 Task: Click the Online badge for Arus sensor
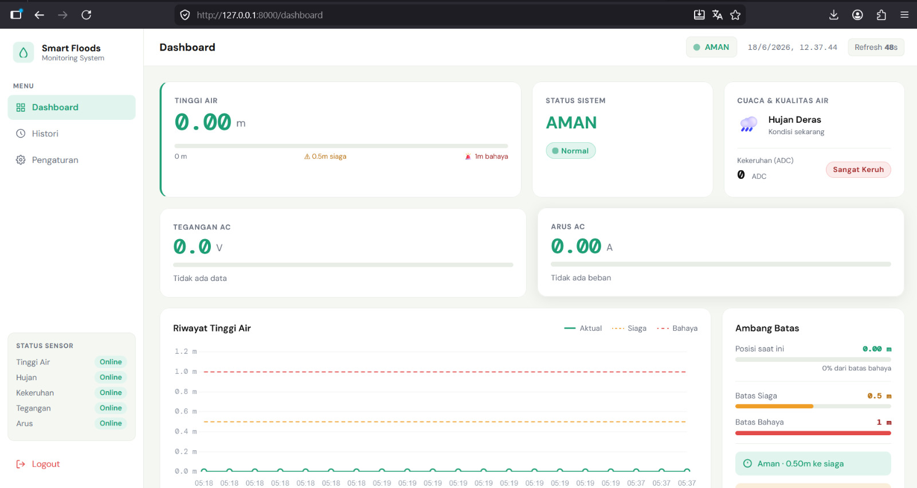pyautogui.click(x=111, y=423)
